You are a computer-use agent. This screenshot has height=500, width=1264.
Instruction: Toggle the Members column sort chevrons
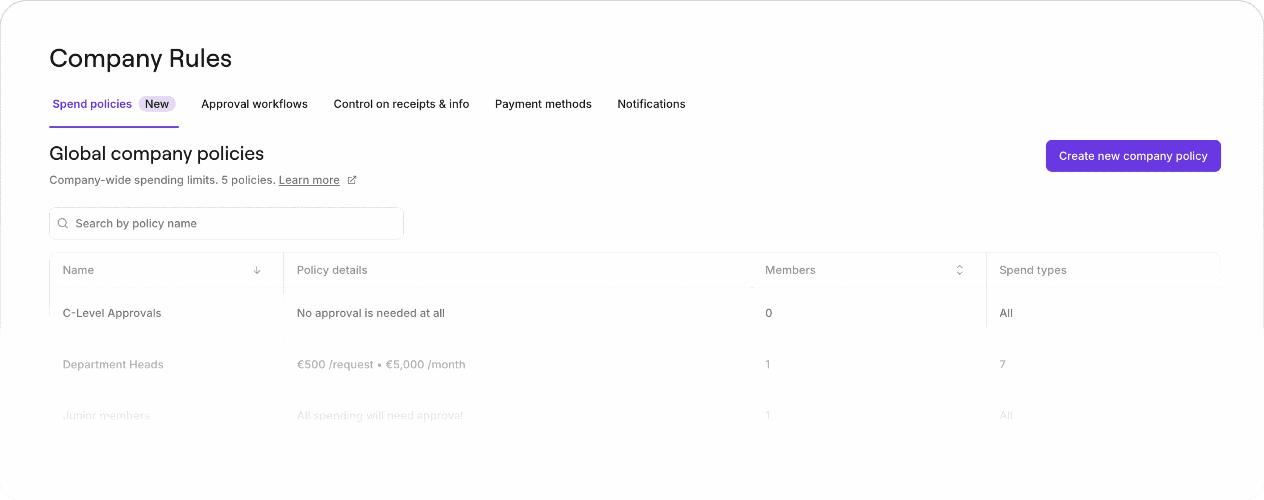[x=959, y=270]
